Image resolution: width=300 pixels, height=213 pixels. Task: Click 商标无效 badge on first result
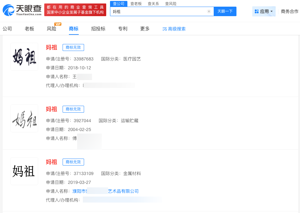pyautogui.click(x=73, y=47)
